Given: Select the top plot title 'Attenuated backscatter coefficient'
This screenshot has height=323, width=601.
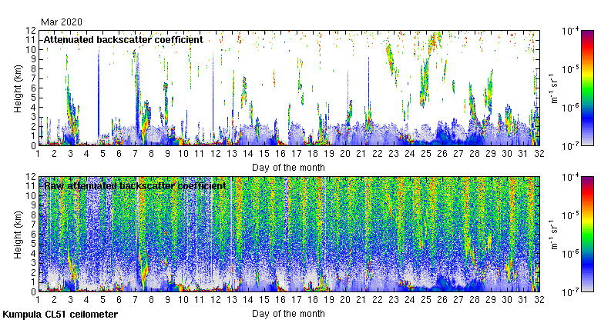Looking at the screenshot, I should pyautogui.click(x=123, y=39).
